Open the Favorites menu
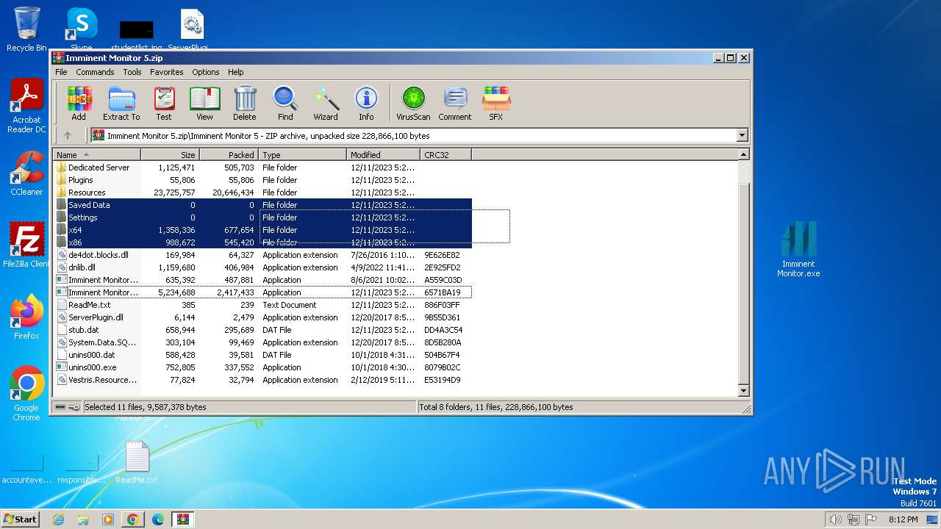The image size is (941, 529). pos(167,72)
